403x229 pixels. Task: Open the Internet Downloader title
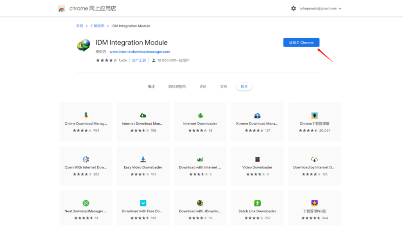[200, 123]
